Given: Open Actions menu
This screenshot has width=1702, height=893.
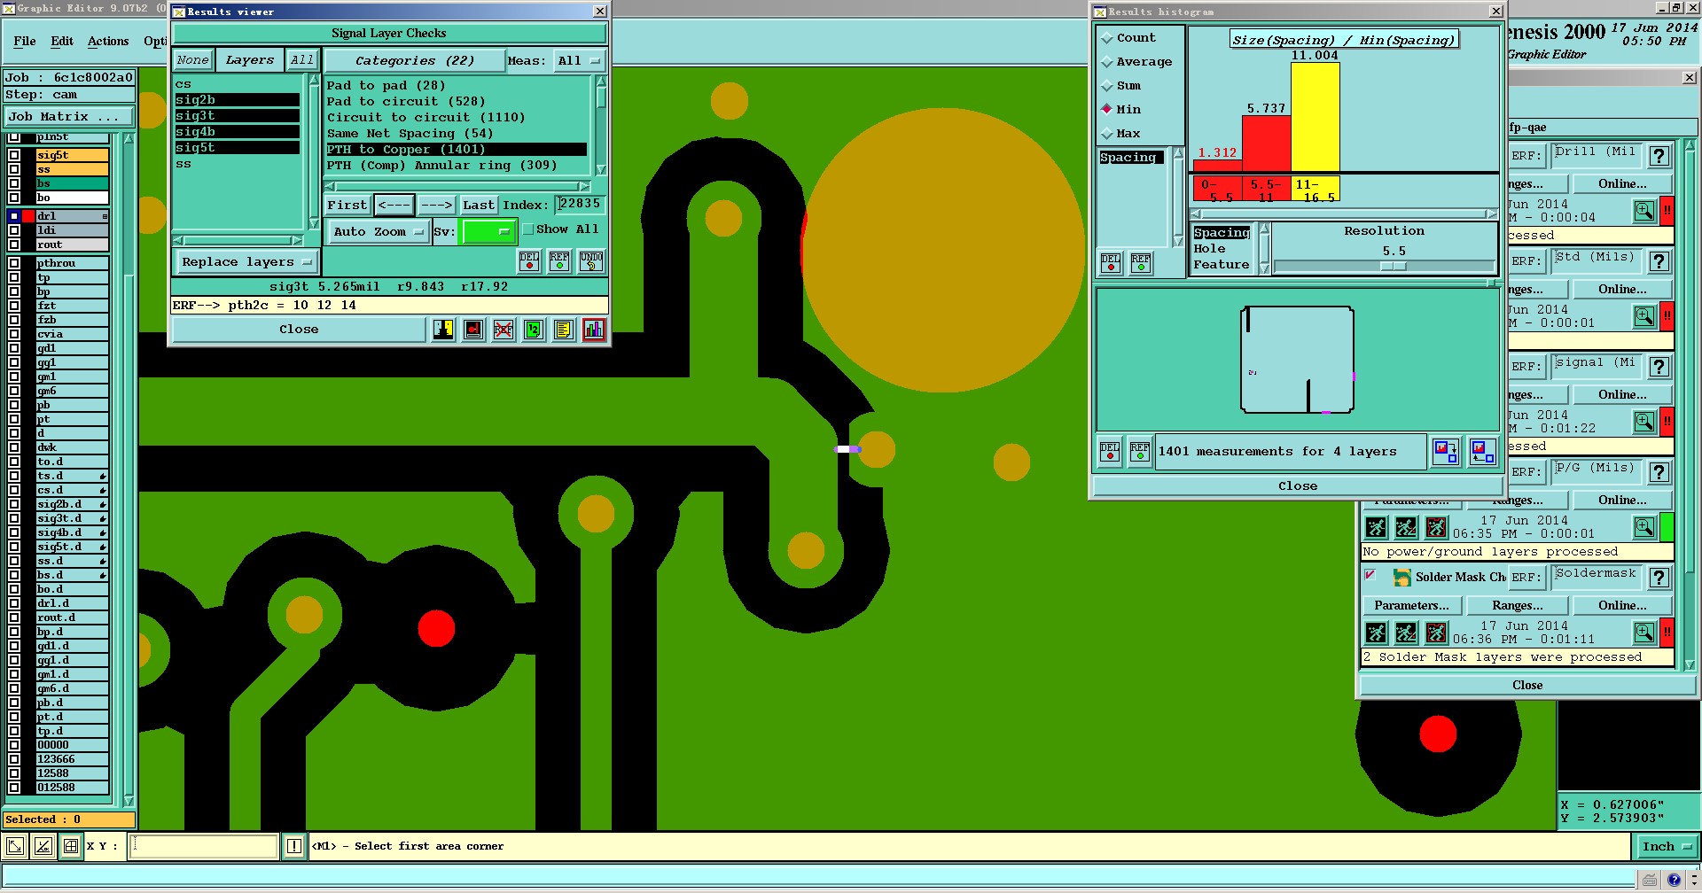Looking at the screenshot, I should 108,42.
